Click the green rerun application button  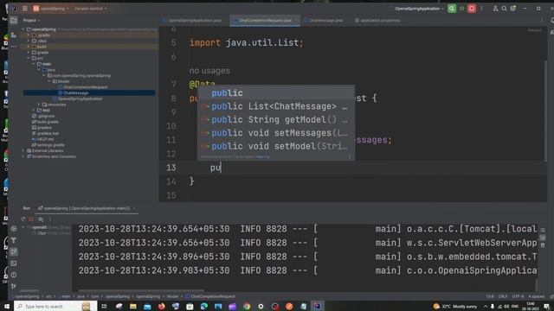pos(452,9)
